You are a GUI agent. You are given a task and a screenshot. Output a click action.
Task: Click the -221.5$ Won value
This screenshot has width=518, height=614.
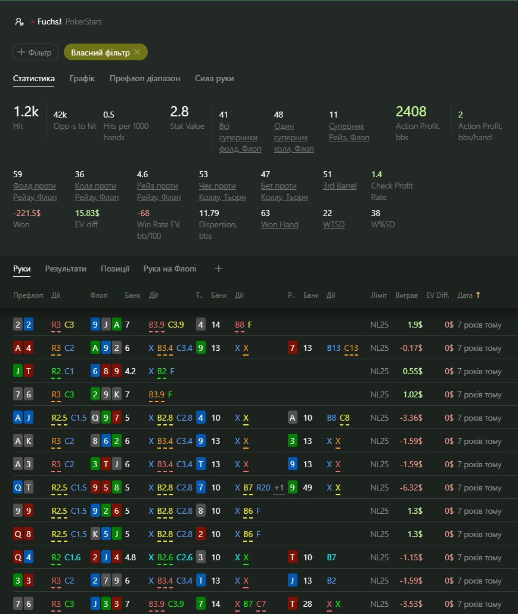(27, 213)
